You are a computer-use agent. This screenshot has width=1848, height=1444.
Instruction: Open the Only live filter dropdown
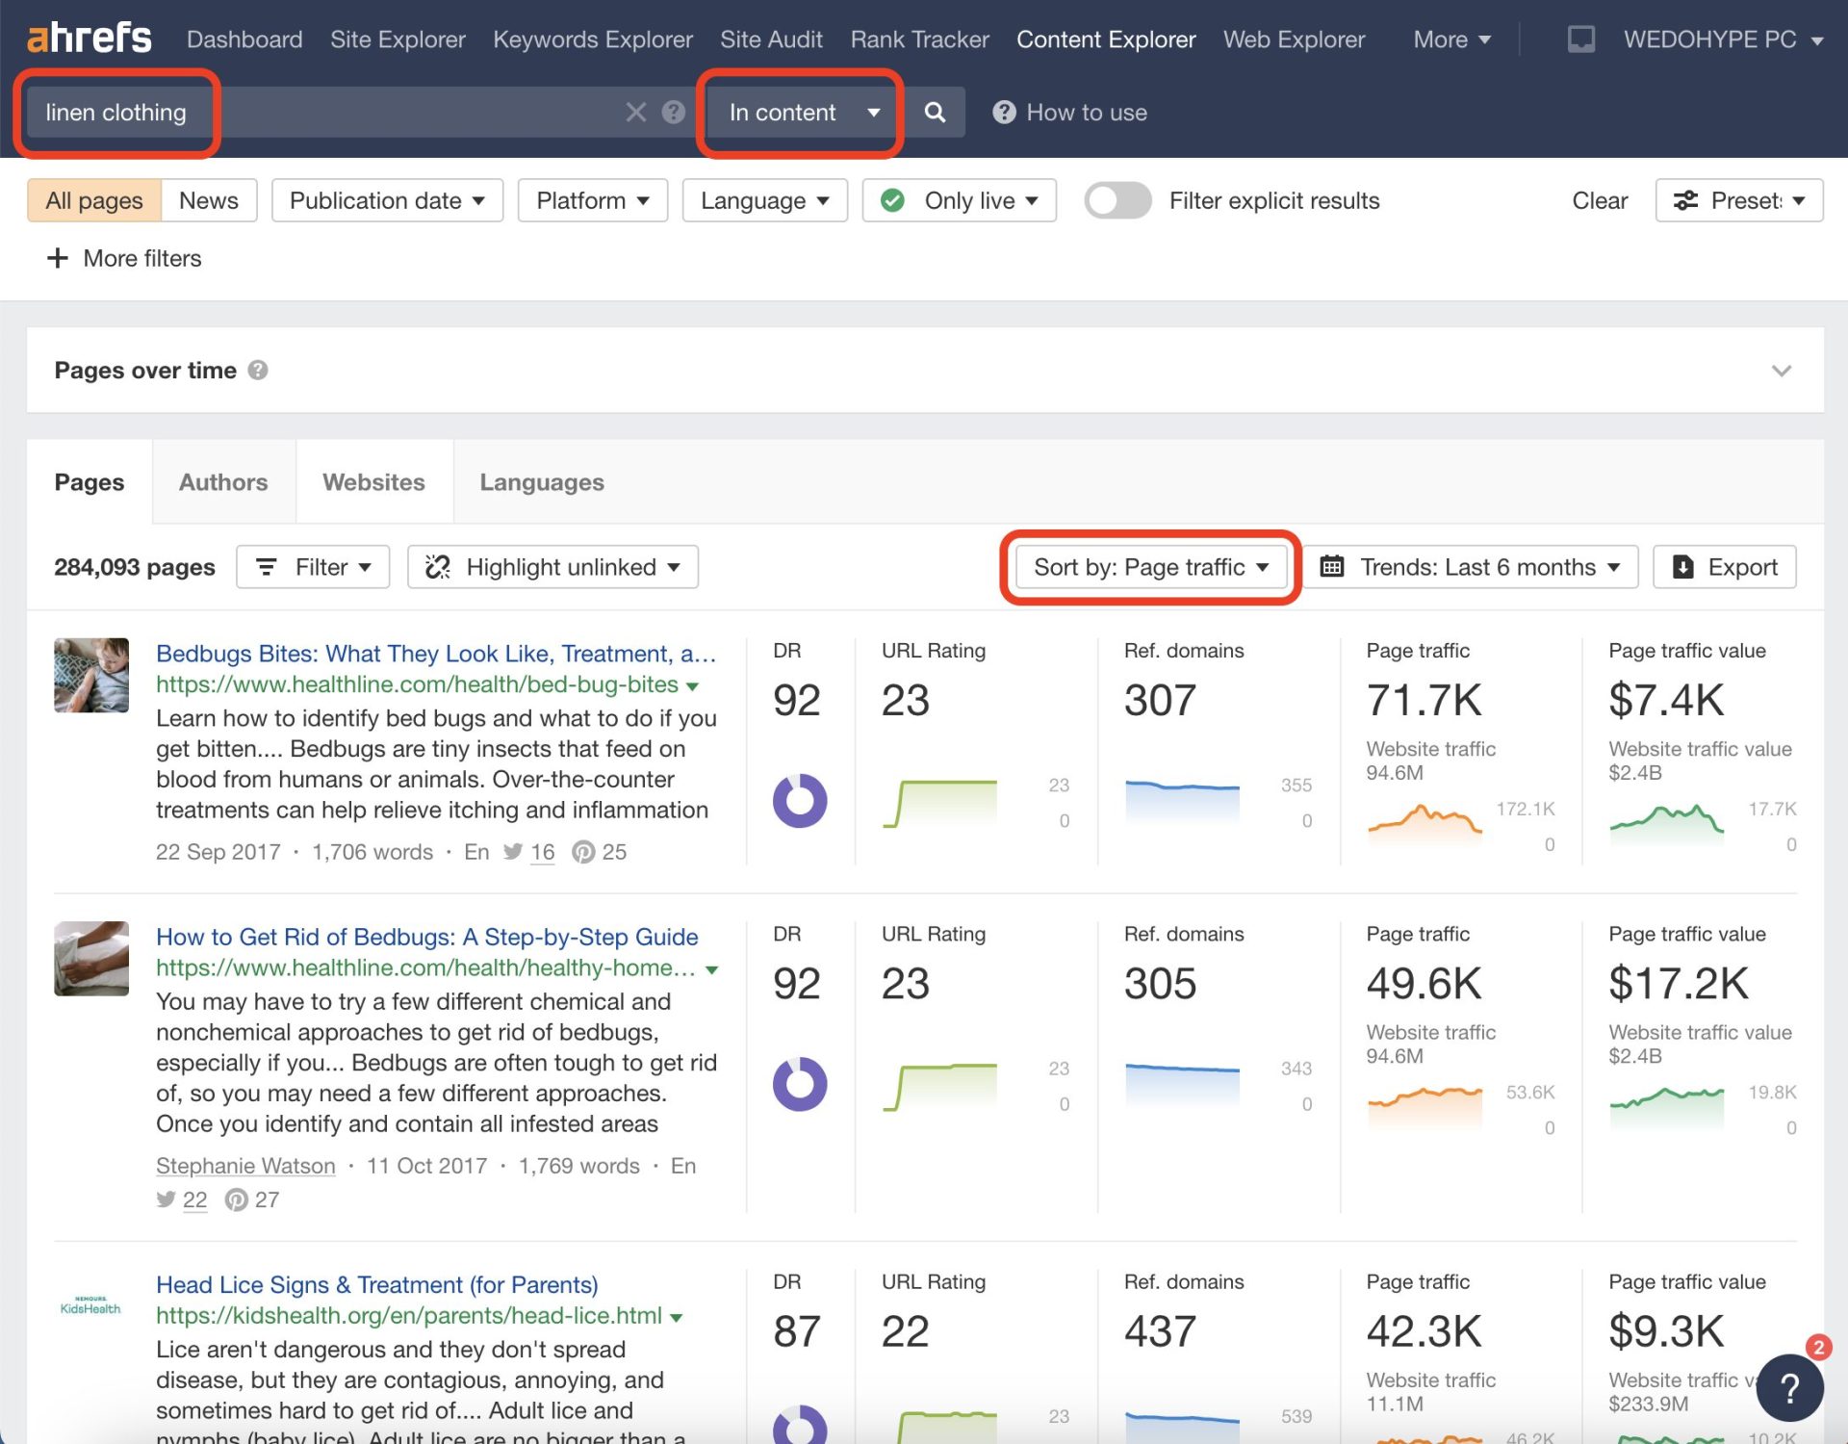click(x=959, y=200)
